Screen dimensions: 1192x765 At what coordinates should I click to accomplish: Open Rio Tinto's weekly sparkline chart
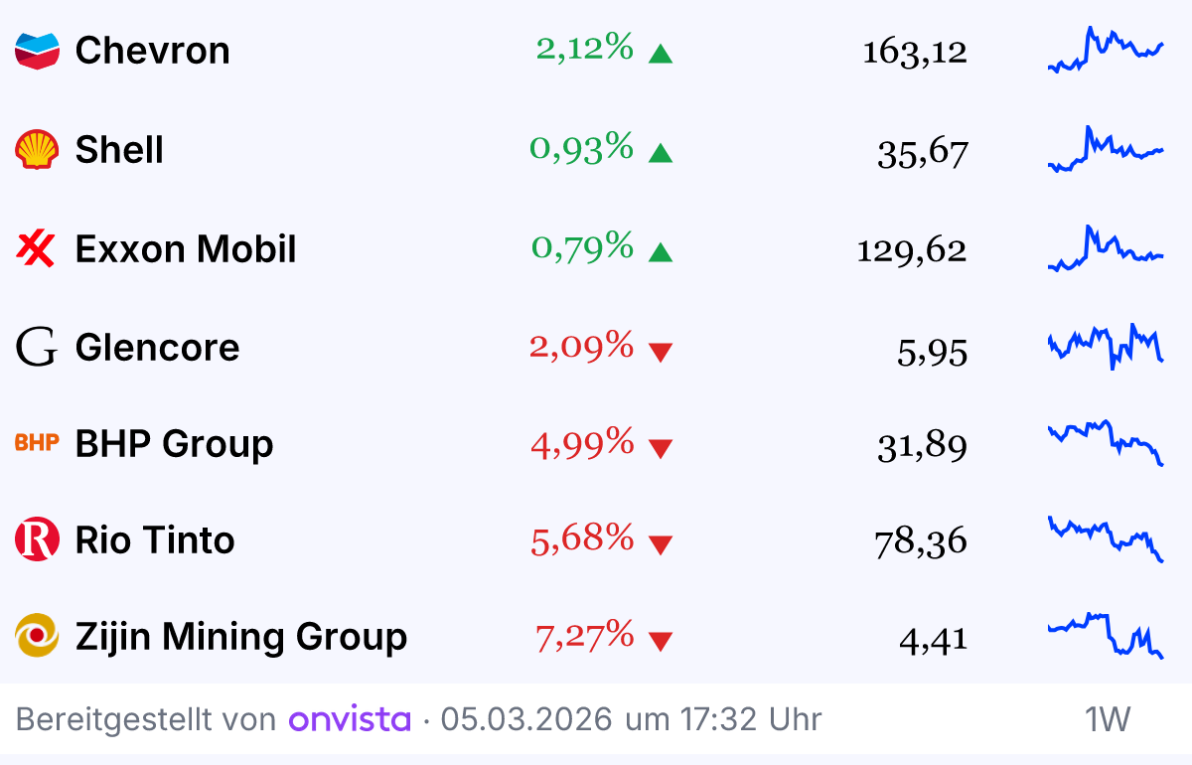click(x=1105, y=539)
